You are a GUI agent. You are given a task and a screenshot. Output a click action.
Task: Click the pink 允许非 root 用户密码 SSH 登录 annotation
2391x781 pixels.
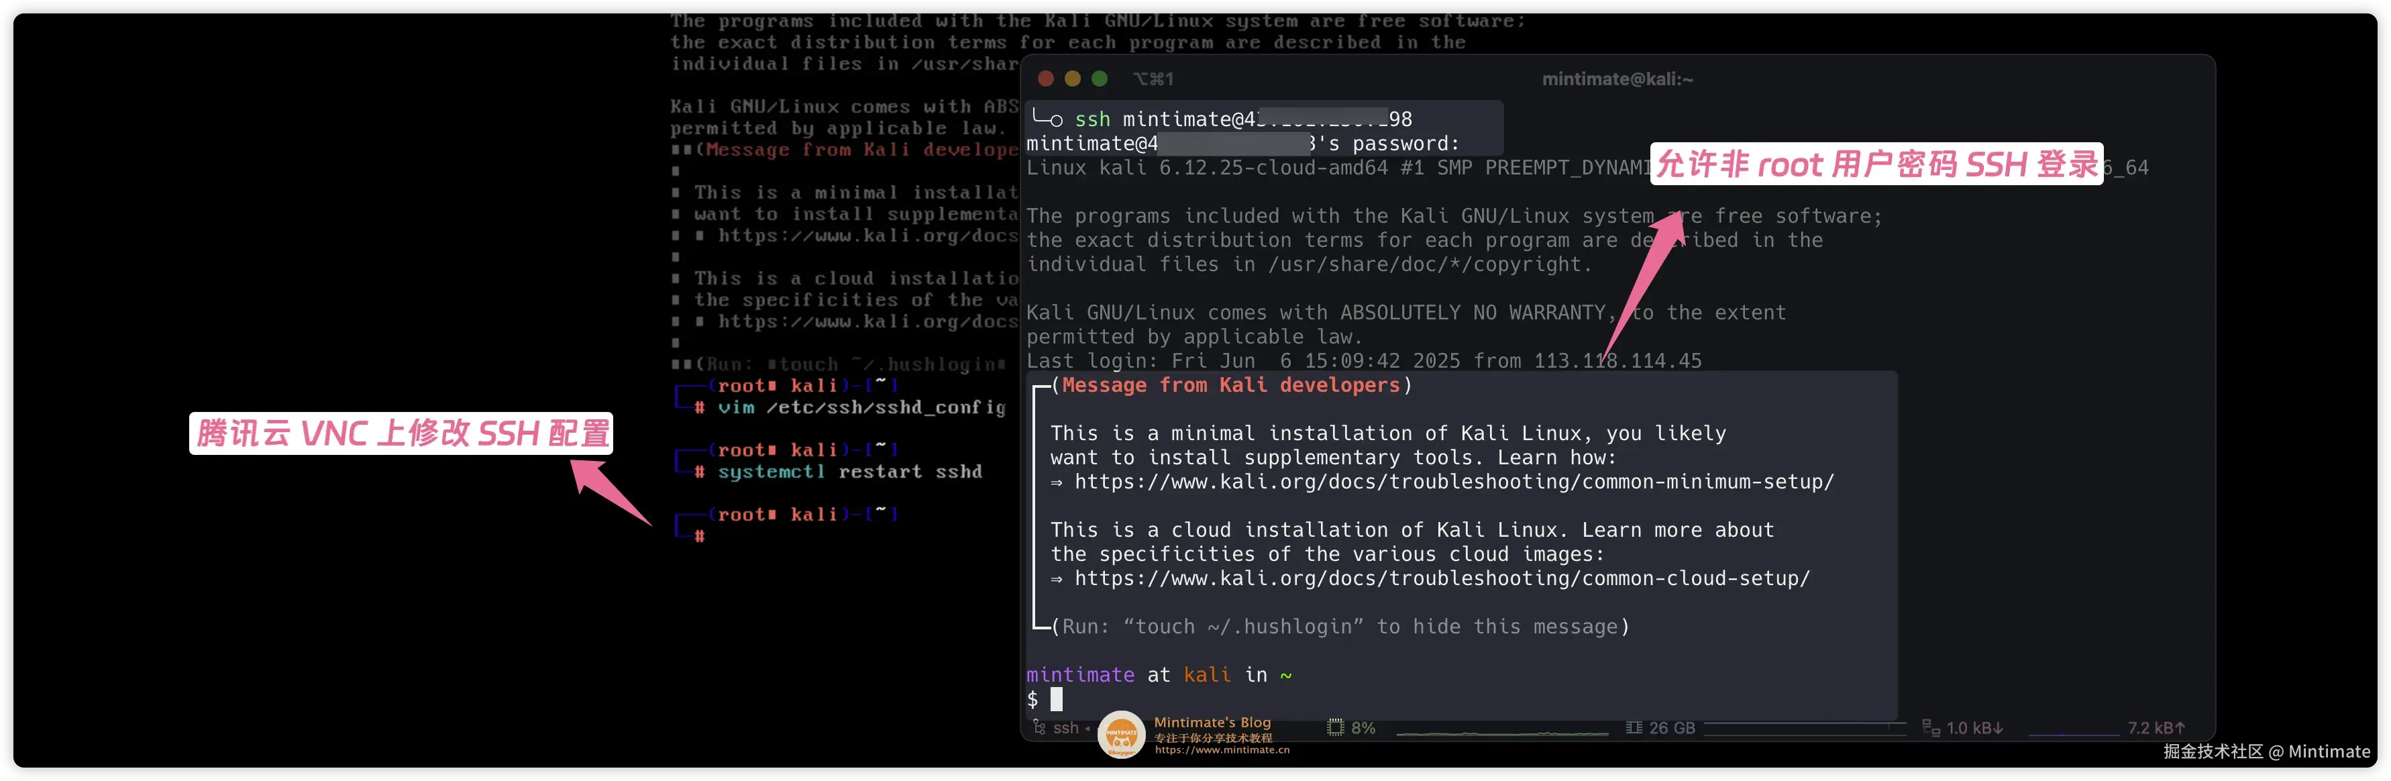1876,165
